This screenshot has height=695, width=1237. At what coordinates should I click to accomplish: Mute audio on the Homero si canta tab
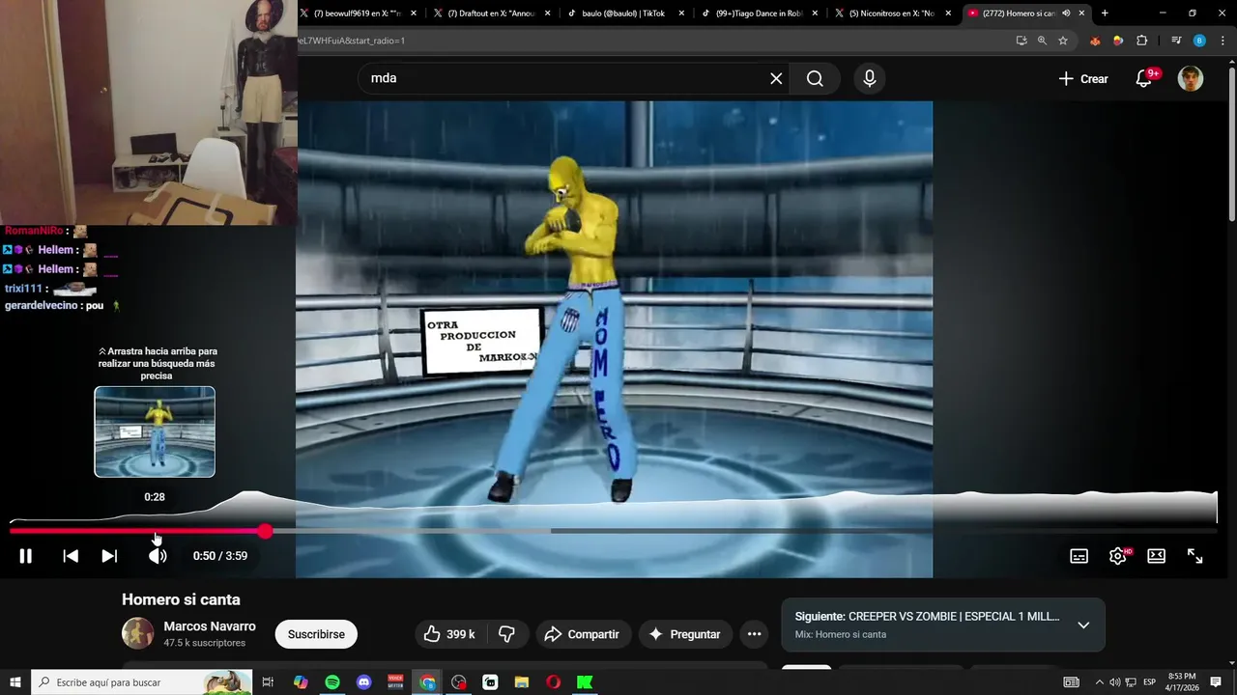pos(1066,14)
